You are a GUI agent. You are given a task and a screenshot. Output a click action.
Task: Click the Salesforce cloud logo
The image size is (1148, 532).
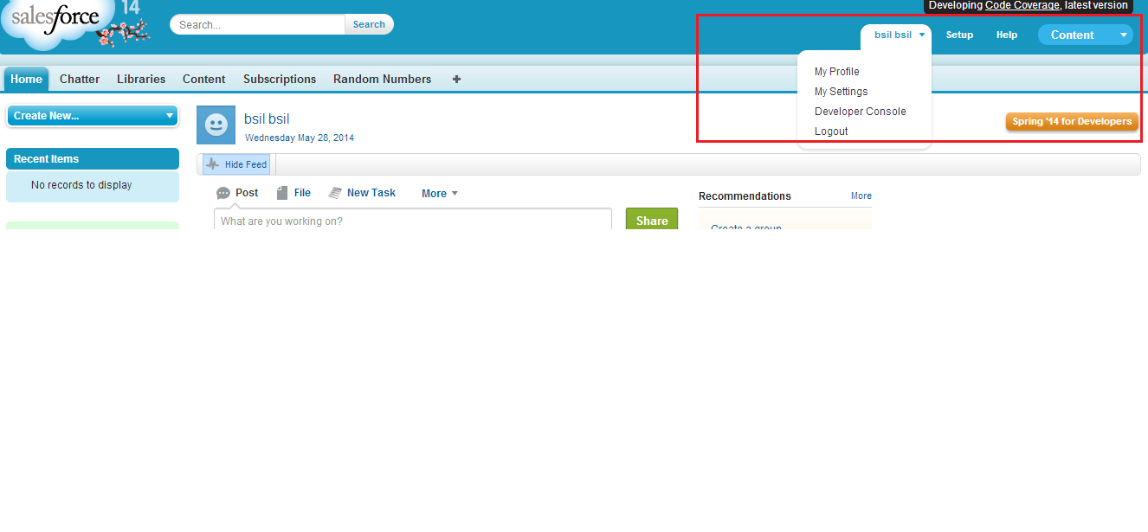59,24
